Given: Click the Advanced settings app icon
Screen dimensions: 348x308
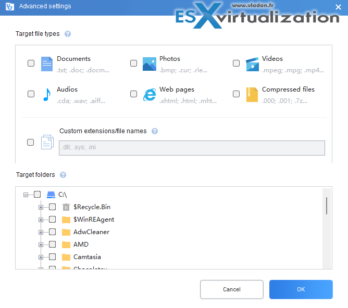Looking at the screenshot, I should [x=10, y=6].
